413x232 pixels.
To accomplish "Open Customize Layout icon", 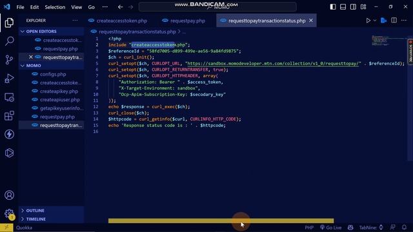I will (363, 7).
